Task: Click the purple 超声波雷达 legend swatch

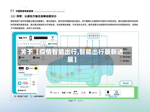Action: pyautogui.click(x=121, y=57)
